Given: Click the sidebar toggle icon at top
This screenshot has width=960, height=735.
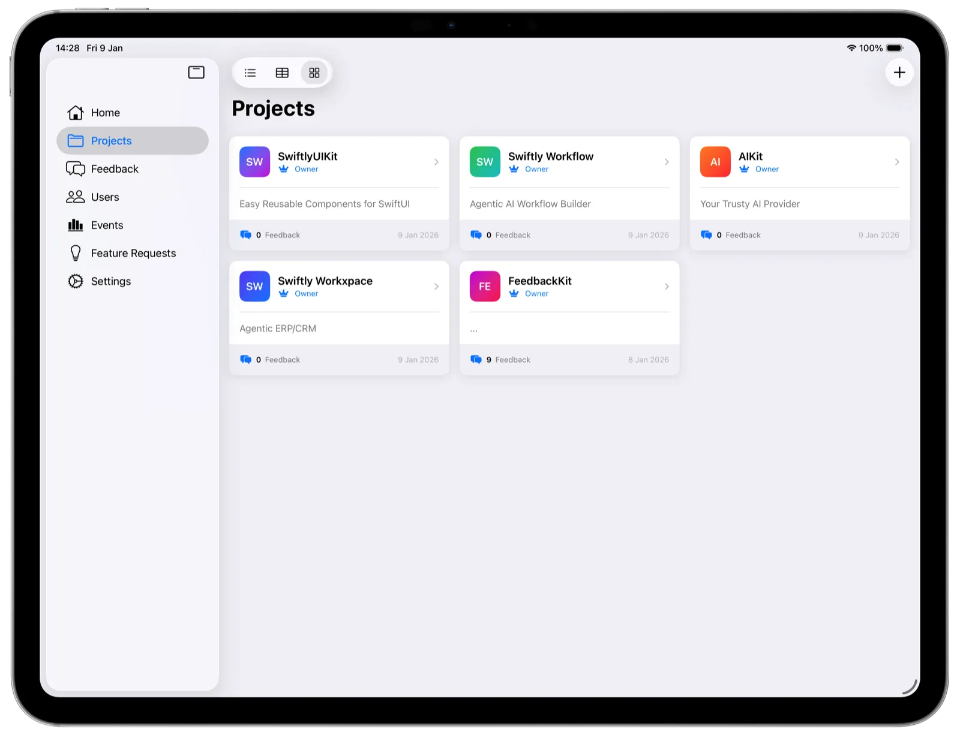Looking at the screenshot, I should pos(196,72).
